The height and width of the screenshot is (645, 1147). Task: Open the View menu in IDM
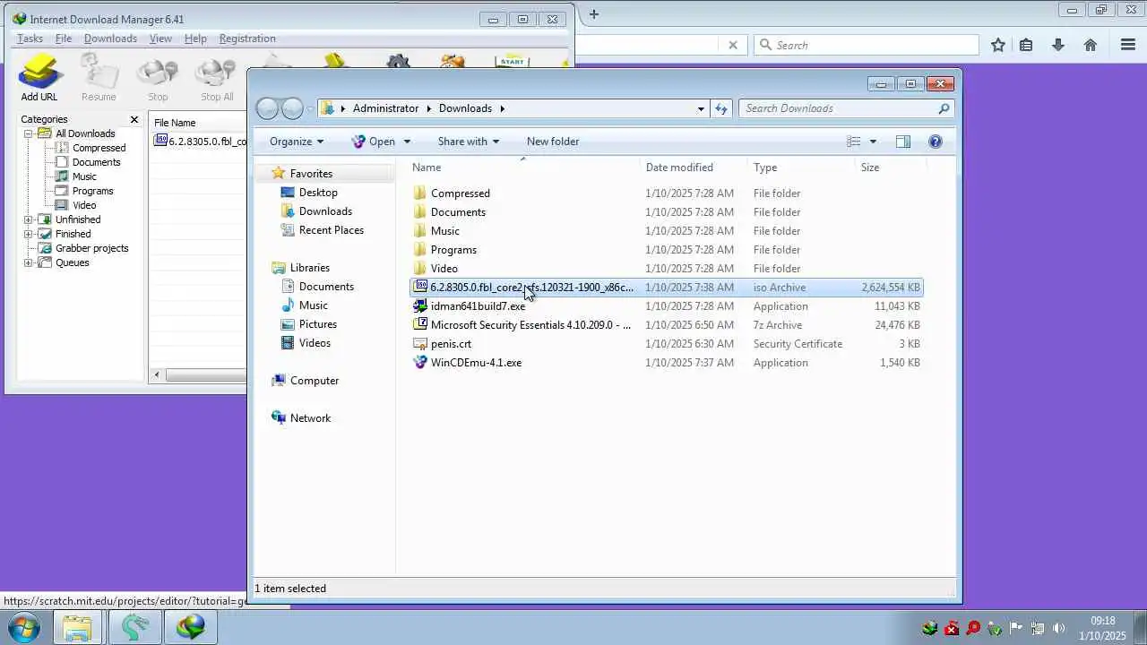tap(160, 39)
